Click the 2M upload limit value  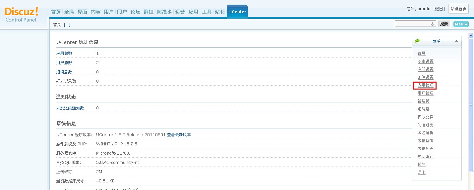pyautogui.click(x=99, y=172)
